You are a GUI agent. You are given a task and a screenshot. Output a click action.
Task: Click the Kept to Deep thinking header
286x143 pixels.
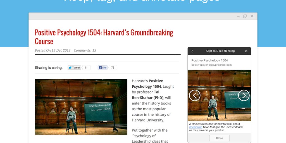point(220,51)
